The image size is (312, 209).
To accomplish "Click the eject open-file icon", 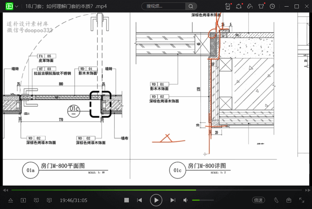I will pos(10,200).
